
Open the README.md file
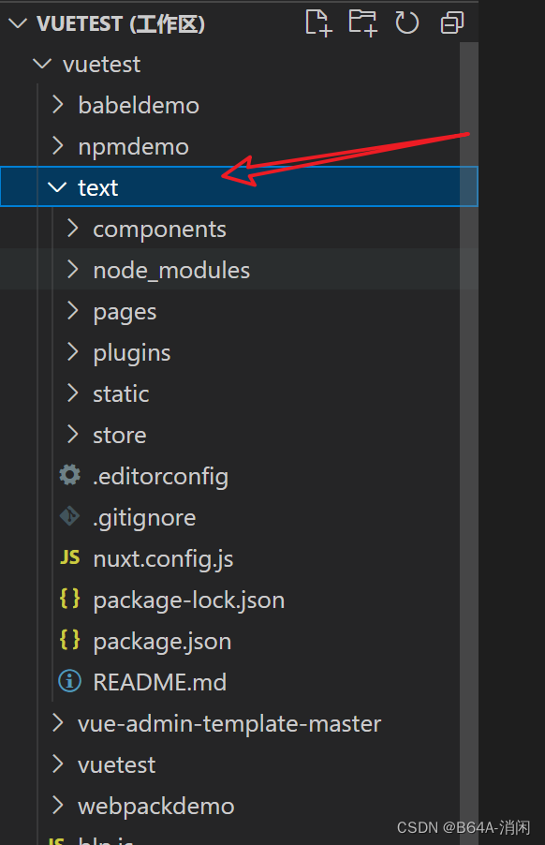[x=157, y=682]
